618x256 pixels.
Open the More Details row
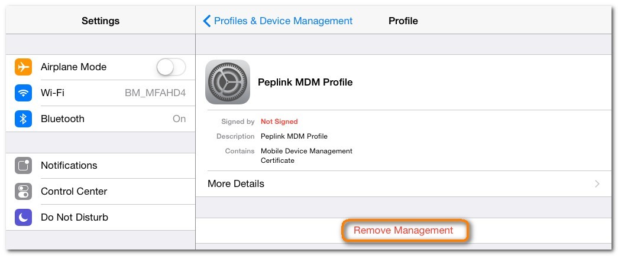(x=402, y=184)
